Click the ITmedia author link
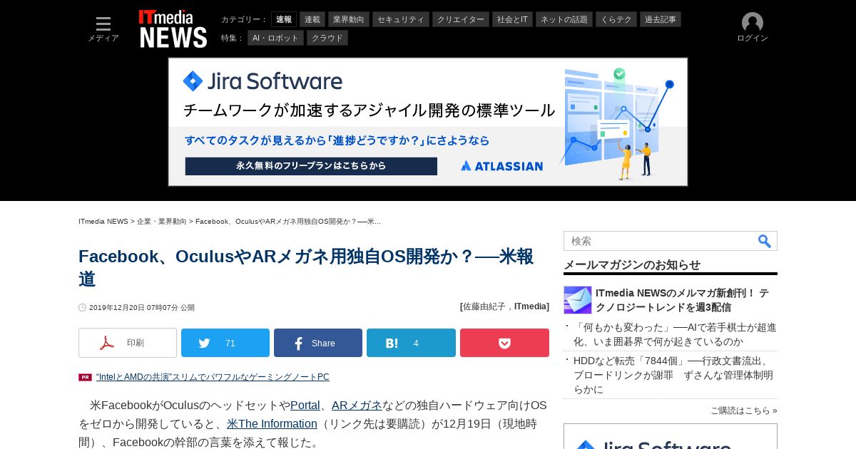Screen dimensions: 856x449 (x=531, y=306)
